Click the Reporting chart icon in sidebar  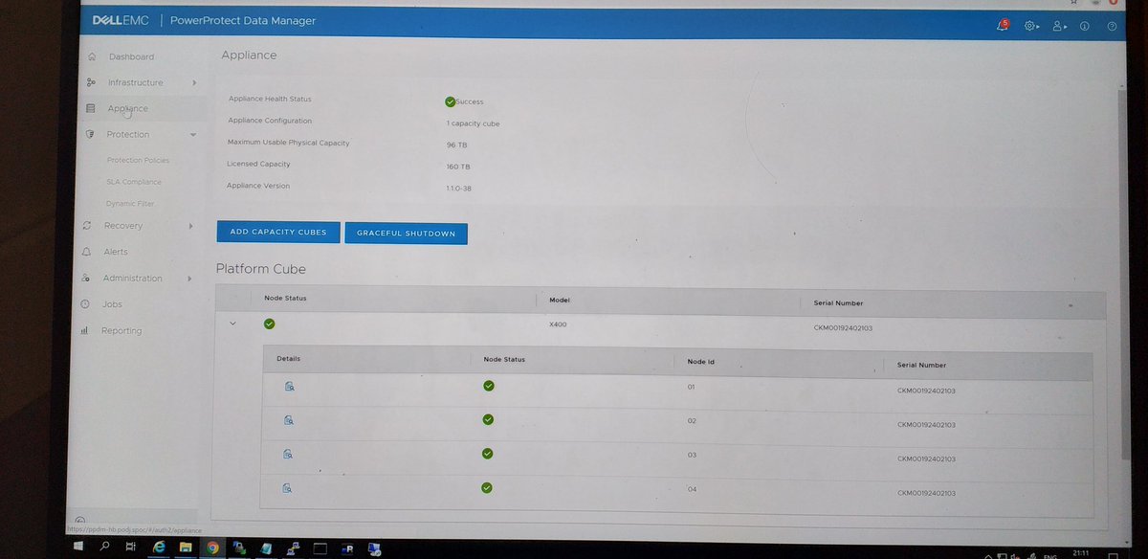pos(84,330)
